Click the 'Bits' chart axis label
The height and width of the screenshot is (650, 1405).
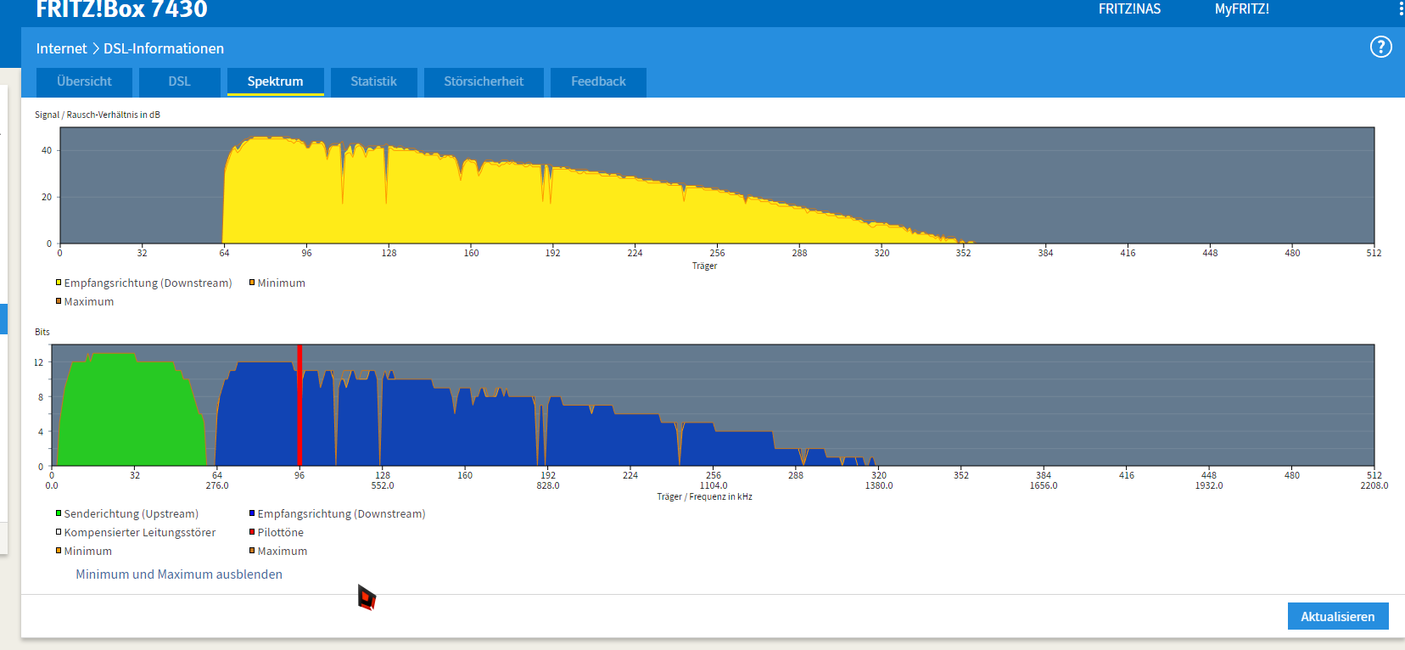42,332
